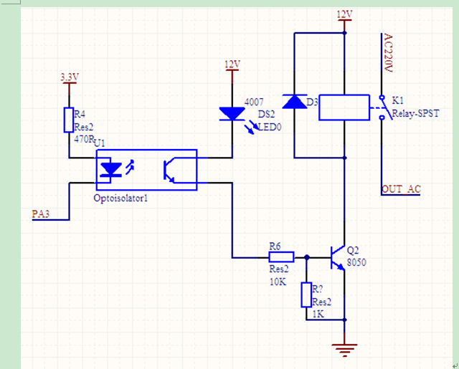Image resolution: width=459 pixels, height=369 pixels.
Task: Click the 10K value text
Action: point(278,282)
